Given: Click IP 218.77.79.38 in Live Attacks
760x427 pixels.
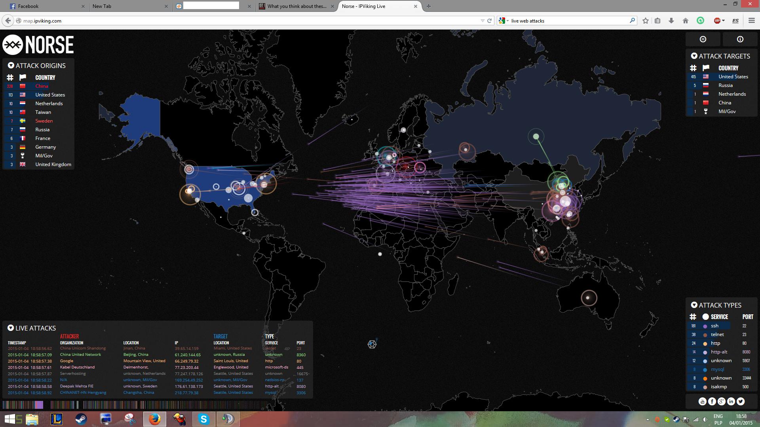Looking at the screenshot, I should 186,393.
